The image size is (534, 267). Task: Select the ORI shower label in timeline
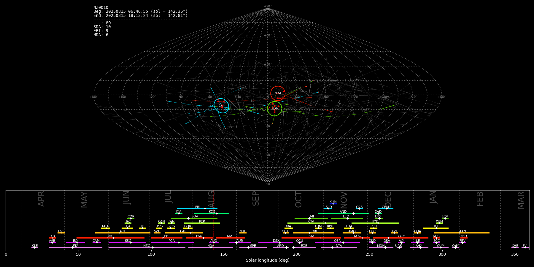tap(314, 231)
